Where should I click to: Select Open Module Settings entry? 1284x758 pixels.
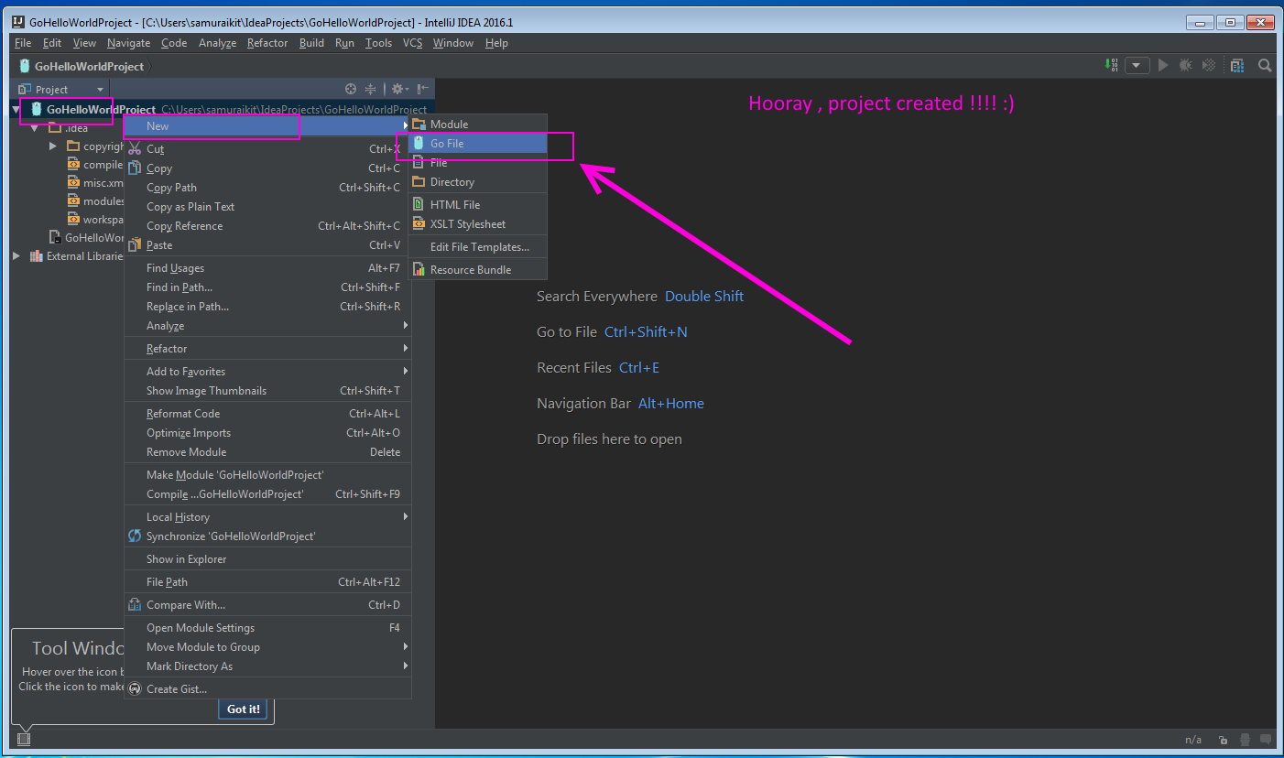tap(267, 628)
